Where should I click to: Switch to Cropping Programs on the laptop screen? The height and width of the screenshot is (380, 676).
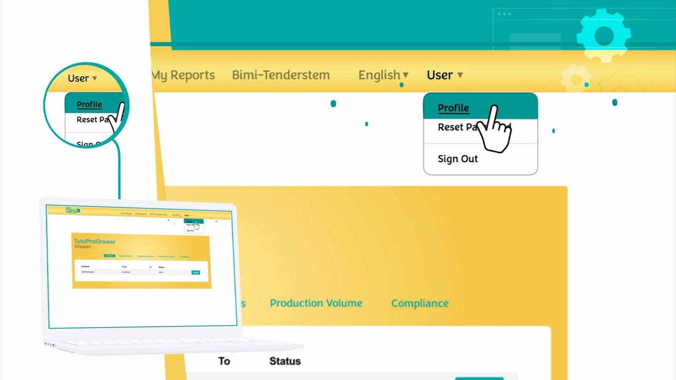[x=146, y=256]
